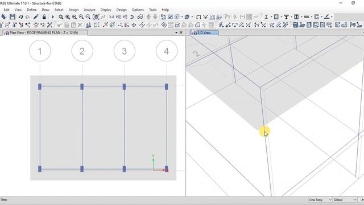Click grid bubble 2 in plan view

pyautogui.click(x=82, y=51)
